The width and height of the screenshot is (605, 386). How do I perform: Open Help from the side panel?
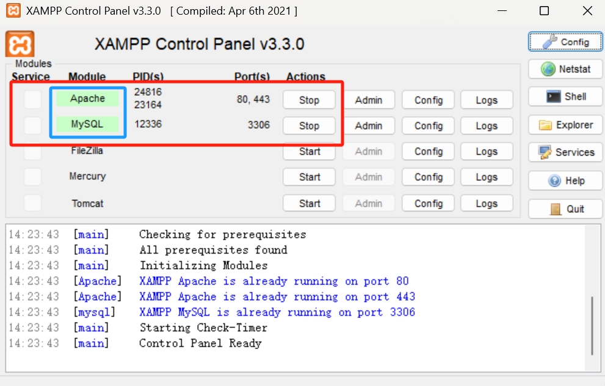tap(565, 180)
